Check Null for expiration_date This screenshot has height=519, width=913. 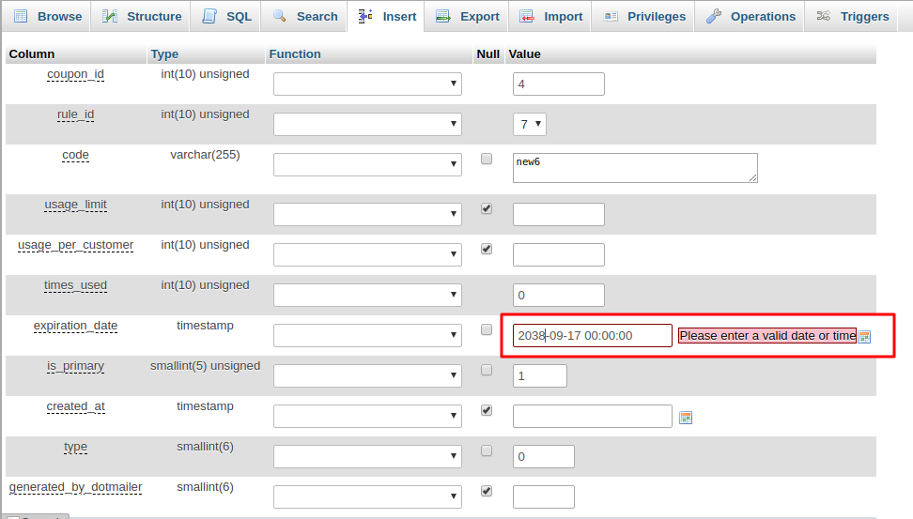(x=487, y=330)
